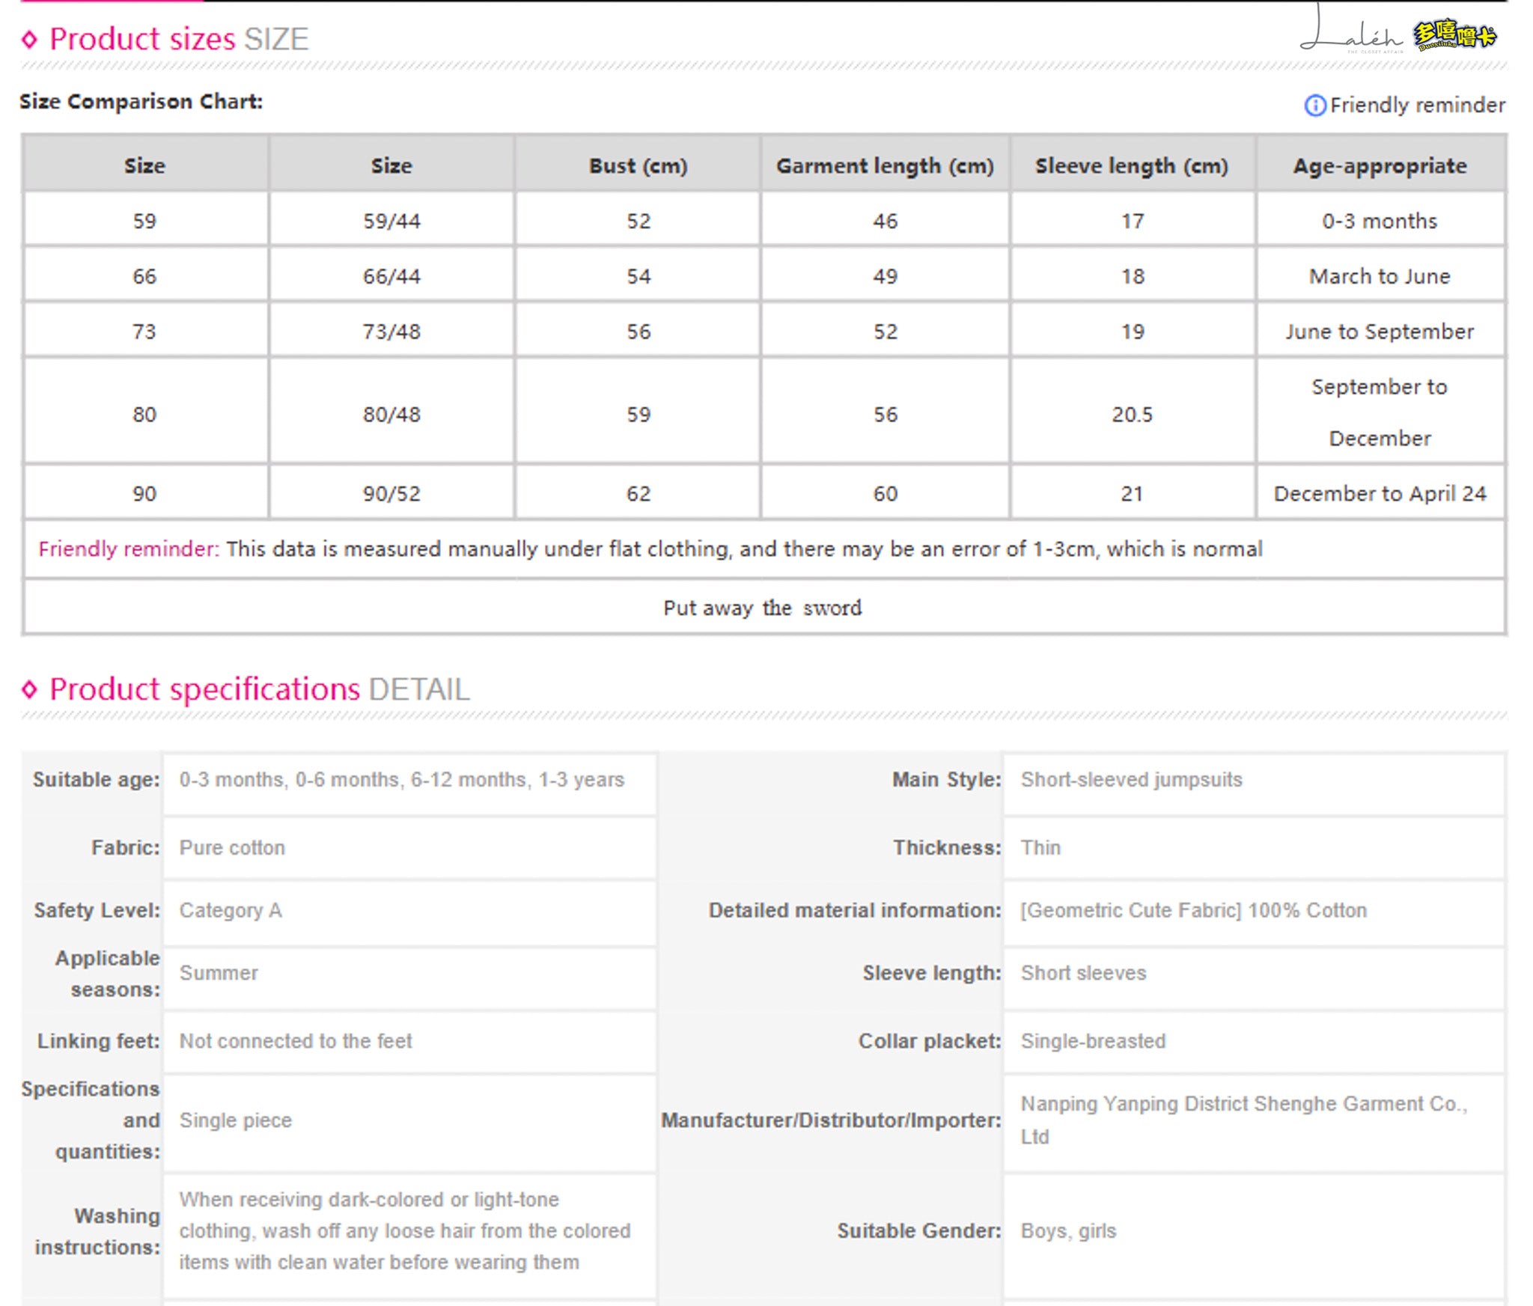Select the 'Boys, girls' gender value
Screen dimensions: 1533x1306
coord(1068,1231)
